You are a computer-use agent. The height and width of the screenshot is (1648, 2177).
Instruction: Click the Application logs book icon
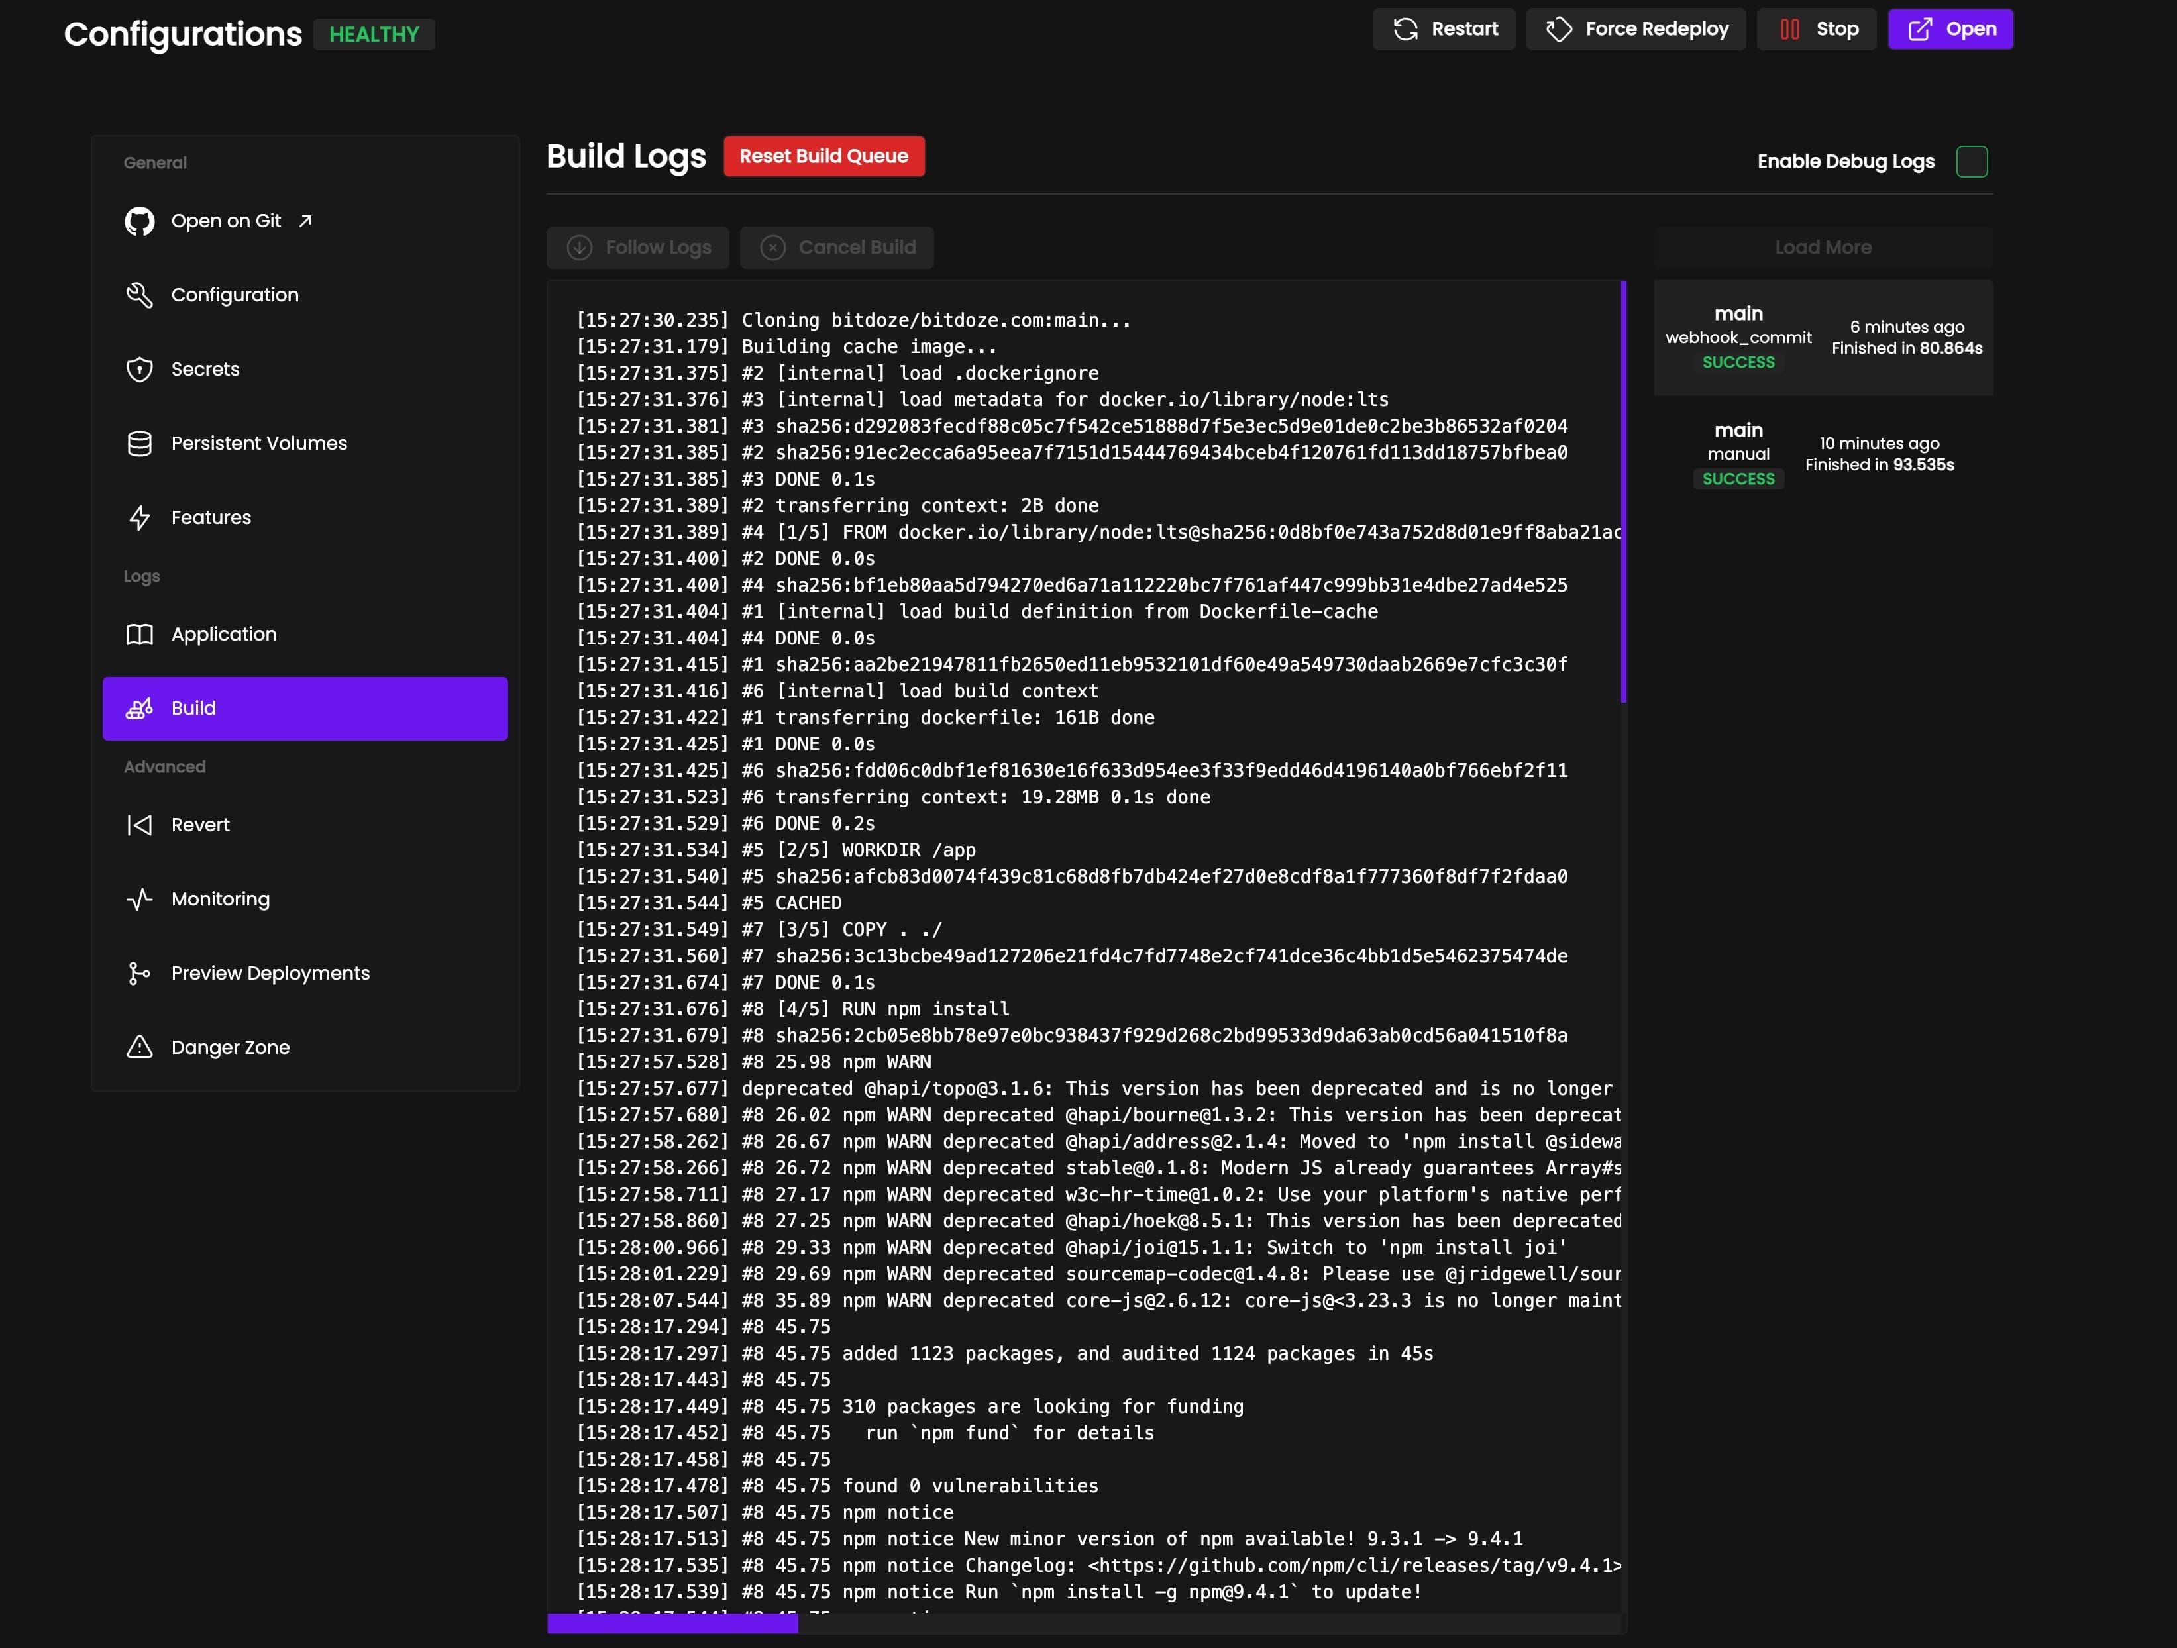[x=140, y=634]
